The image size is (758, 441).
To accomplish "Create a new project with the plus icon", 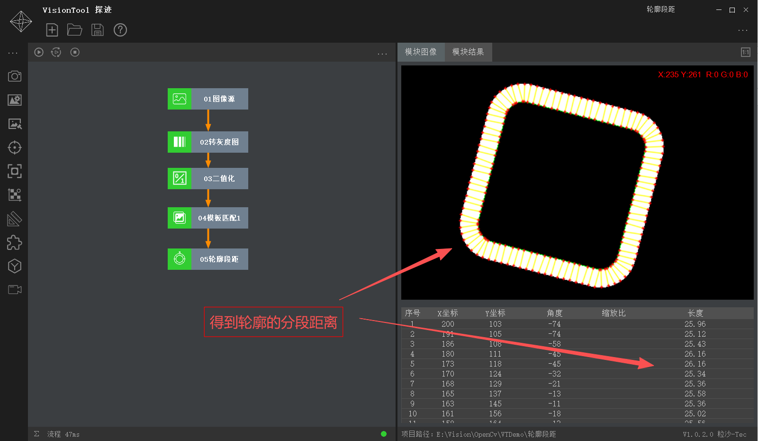I will (x=52, y=30).
